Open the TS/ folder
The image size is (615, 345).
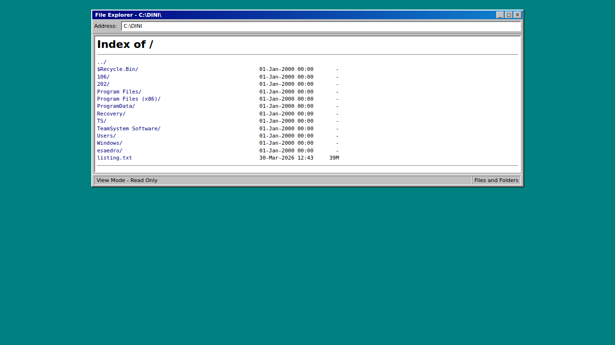(101, 121)
